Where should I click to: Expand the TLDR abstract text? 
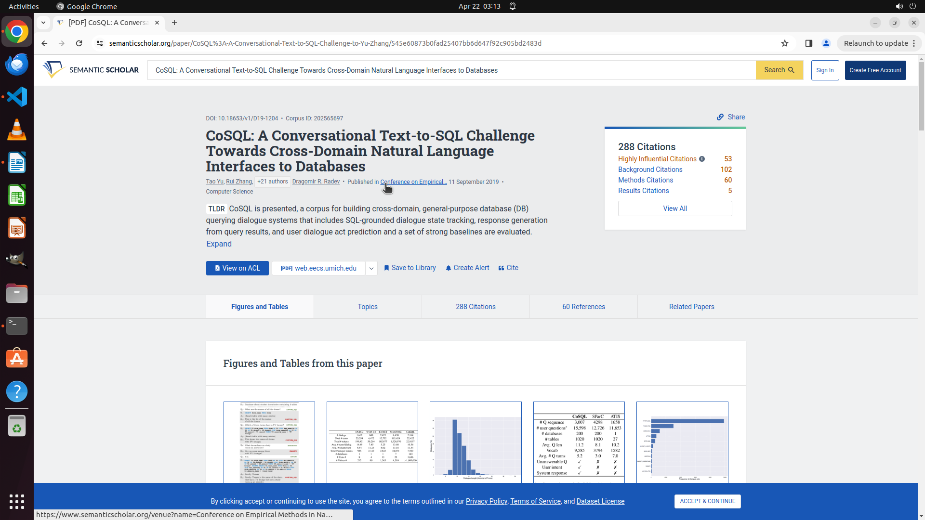[x=219, y=244]
